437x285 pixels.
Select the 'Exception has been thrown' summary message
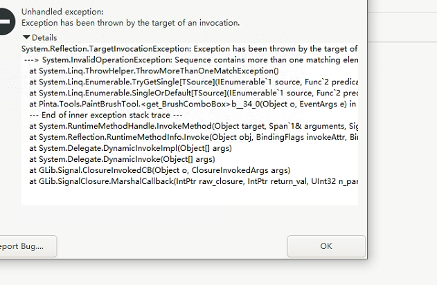[130, 23]
